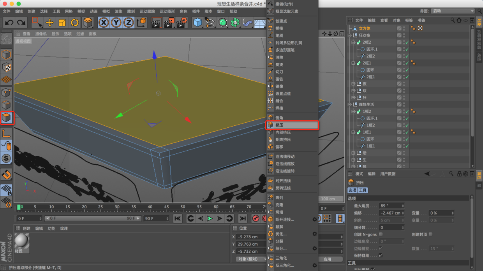Toggle the 创建 N-gons checkbox
This screenshot has height=271, width=483.
tap(381, 234)
